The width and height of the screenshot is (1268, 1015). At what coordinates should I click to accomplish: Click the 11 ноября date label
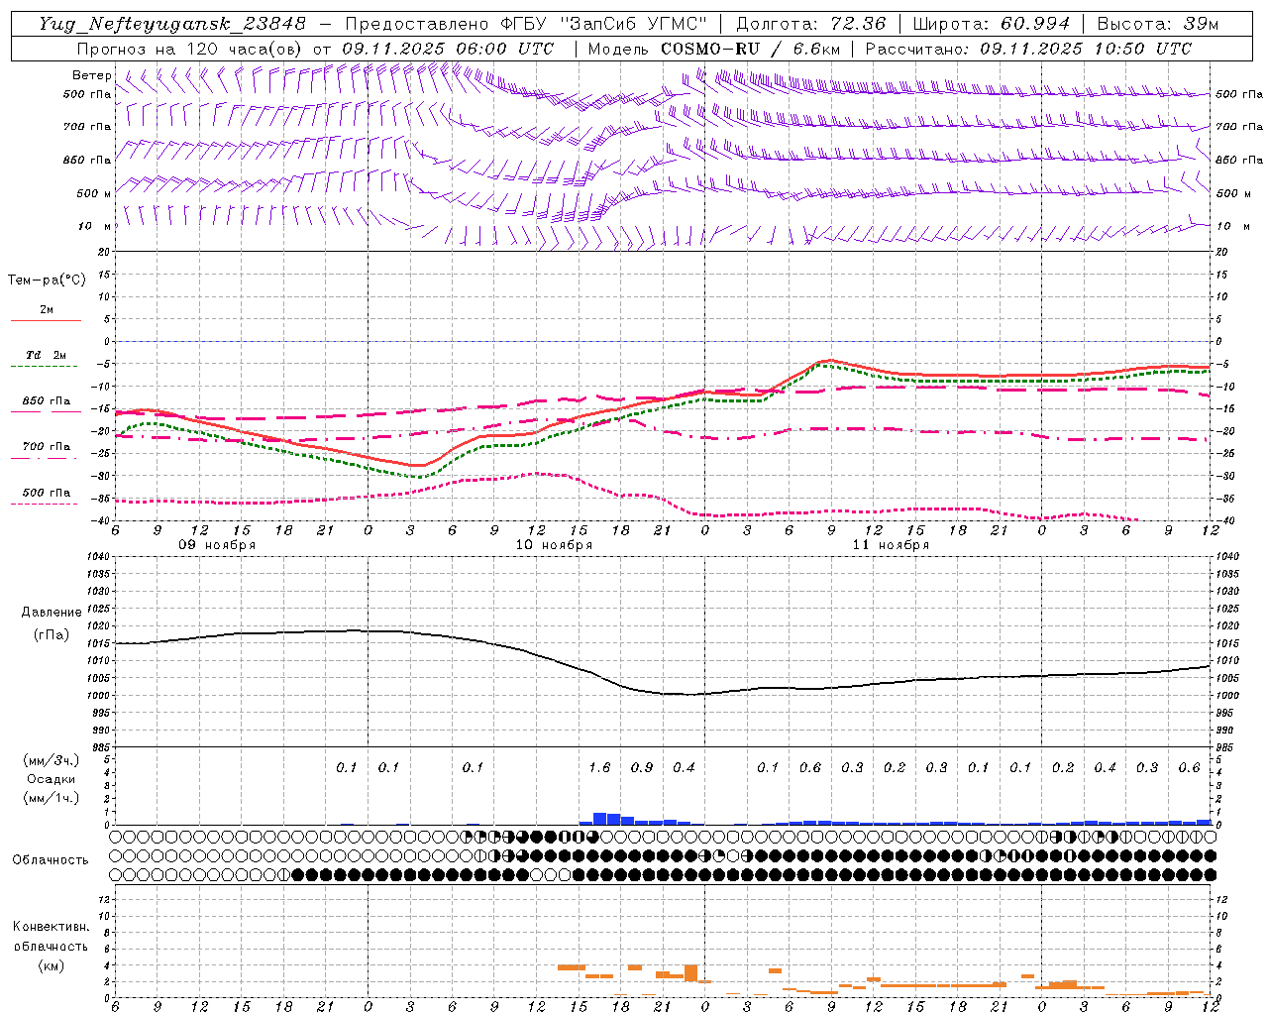(x=891, y=545)
